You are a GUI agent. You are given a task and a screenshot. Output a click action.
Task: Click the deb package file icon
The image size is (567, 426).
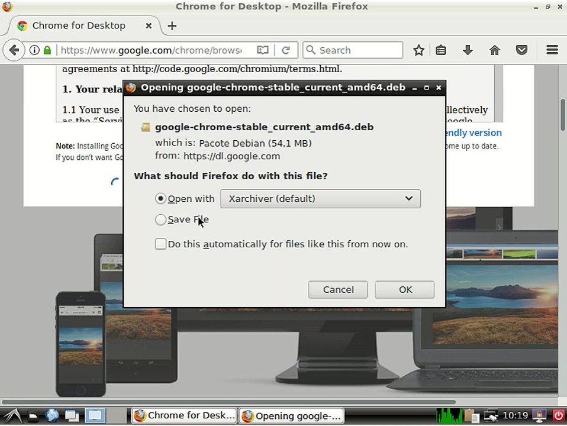tap(146, 127)
